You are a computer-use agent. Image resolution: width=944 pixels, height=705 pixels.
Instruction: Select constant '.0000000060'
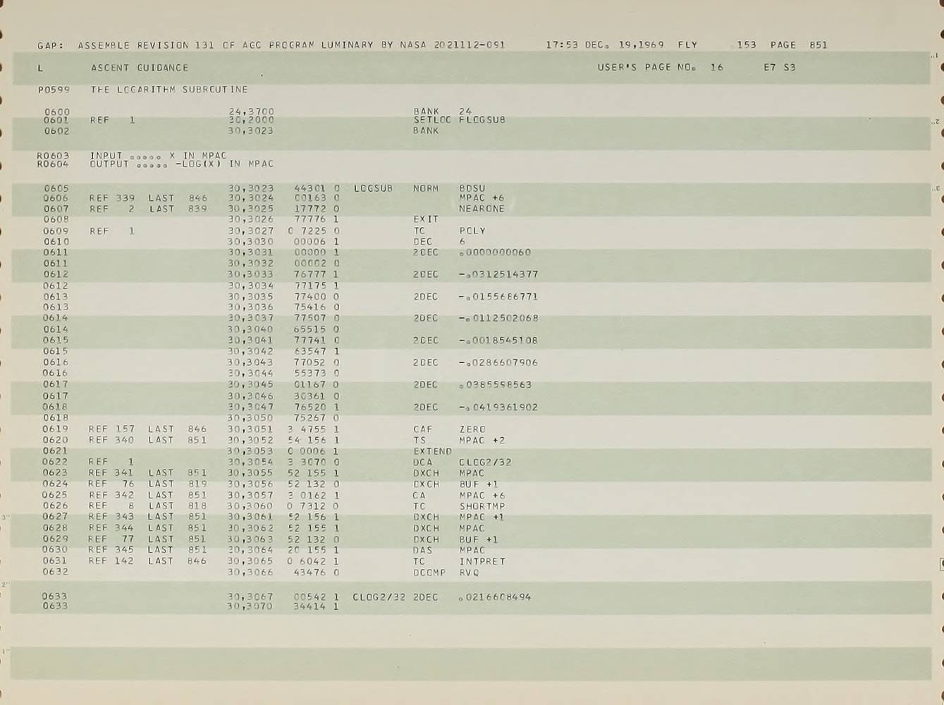[x=495, y=252]
